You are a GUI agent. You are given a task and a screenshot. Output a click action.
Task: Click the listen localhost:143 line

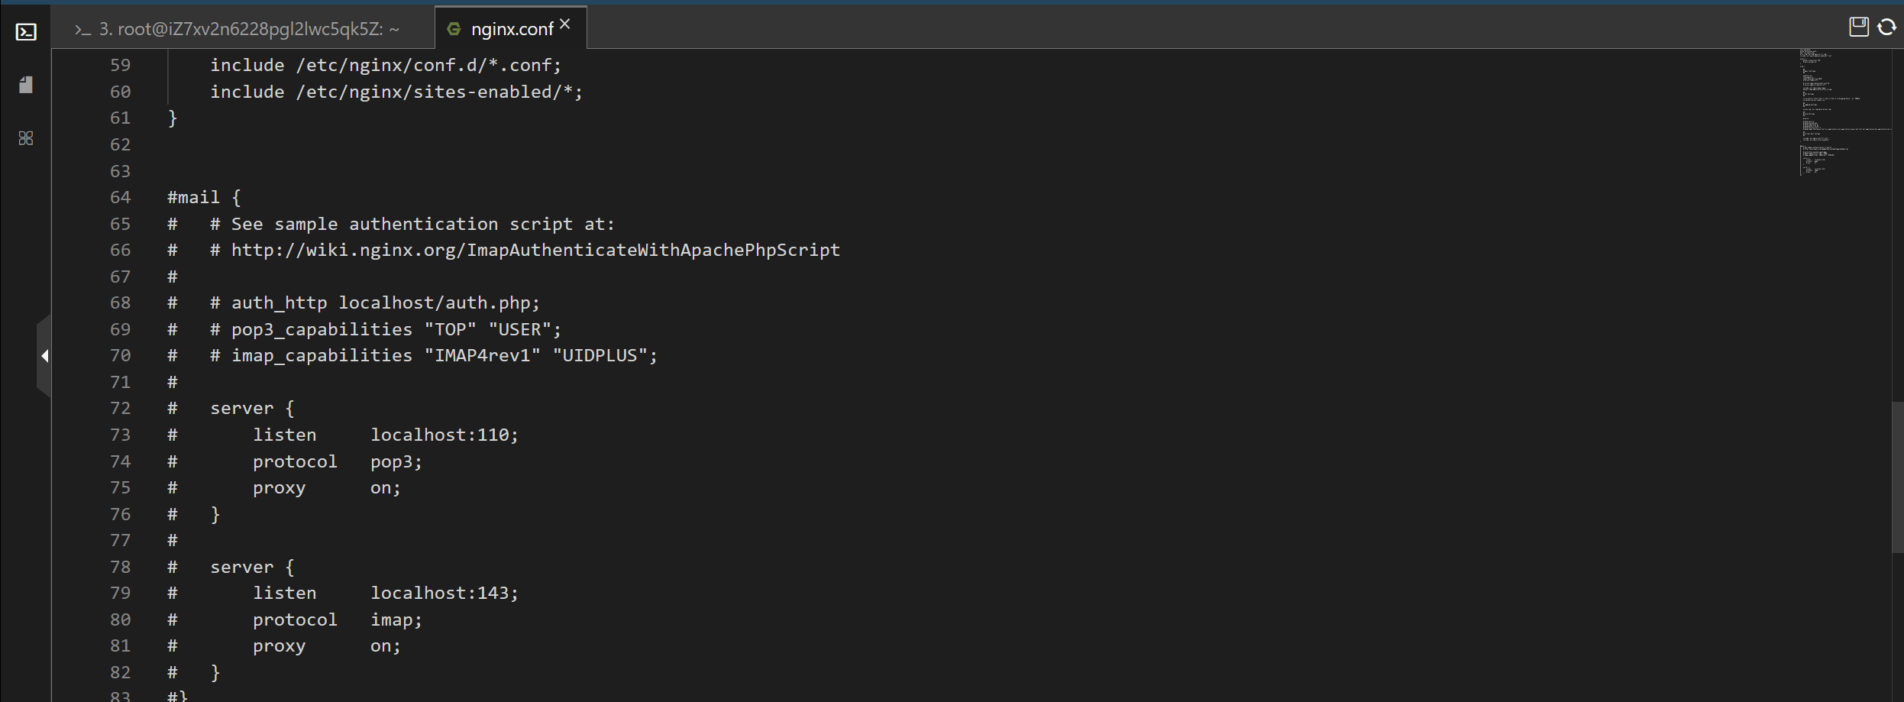coord(386,594)
